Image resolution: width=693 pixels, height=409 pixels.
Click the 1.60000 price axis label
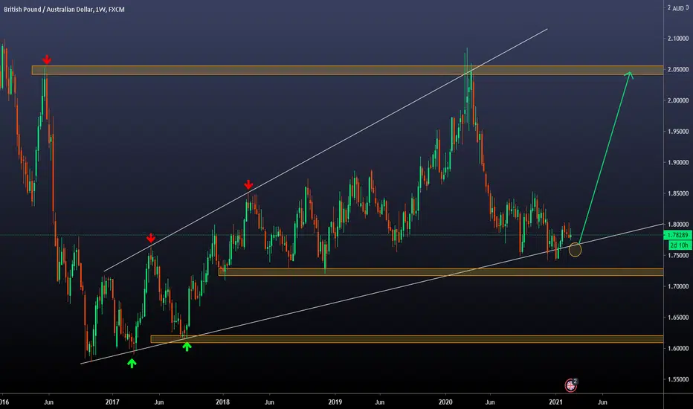click(678, 349)
